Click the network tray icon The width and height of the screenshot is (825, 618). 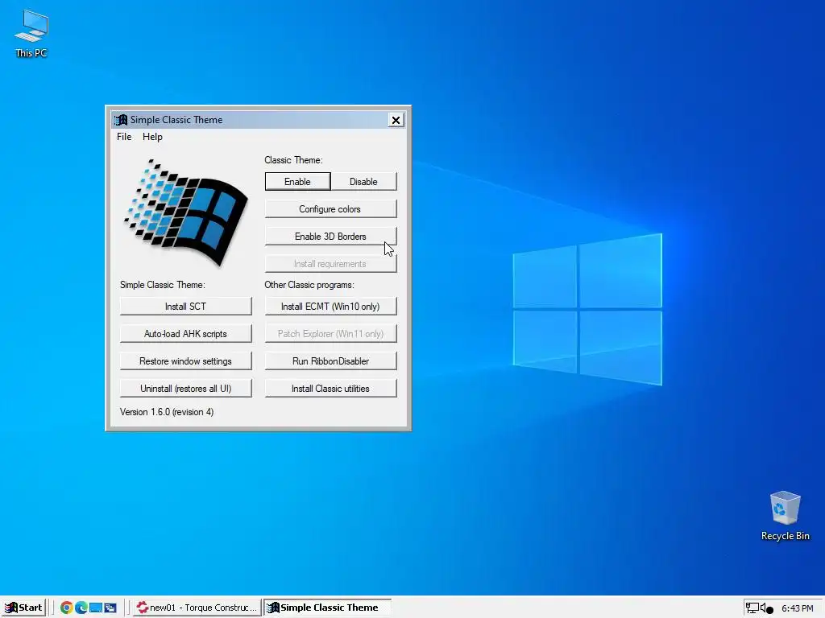pyautogui.click(x=752, y=608)
